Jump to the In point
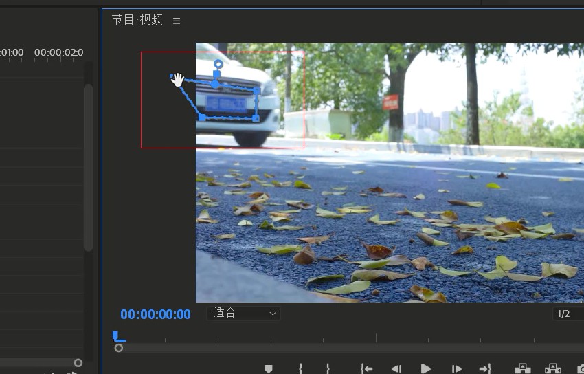This screenshot has height=374, width=584. pyautogui.click(x=366, y=368)
